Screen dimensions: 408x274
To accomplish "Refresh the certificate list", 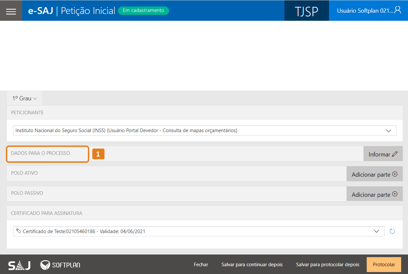I will pos(392,231).
